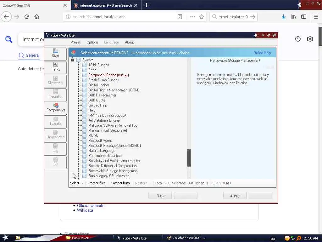Toggle reader view in the address bar
Image resolution: width=322 pixels, height=242 pixels.
tap(180, 17)
